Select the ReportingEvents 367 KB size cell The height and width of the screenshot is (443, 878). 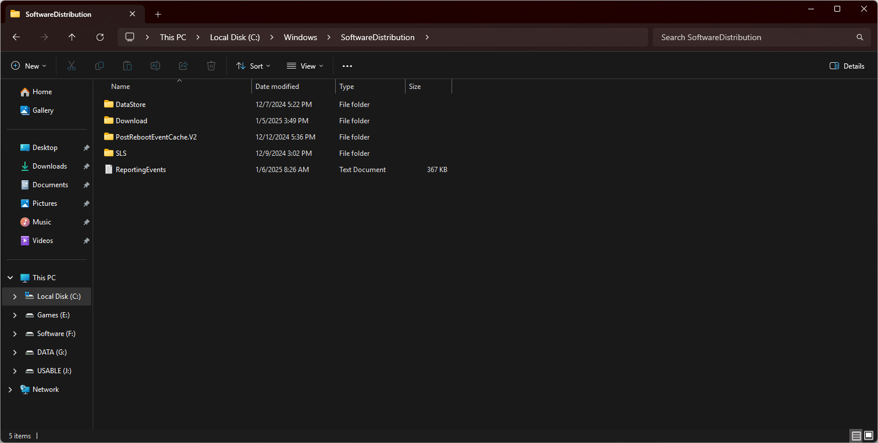click(437, 170)
